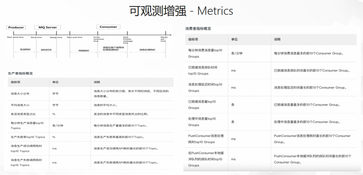This screenshot has height=175, width=363.
Task: Click the description "已就绪消息排队时间最长的前10个Consumer Group。"
Action: point(312,70)
